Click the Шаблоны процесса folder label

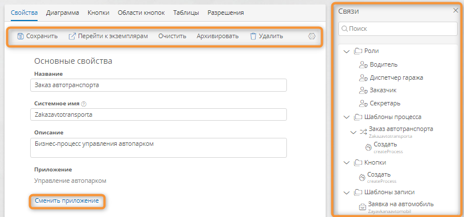tap(393, 117)
